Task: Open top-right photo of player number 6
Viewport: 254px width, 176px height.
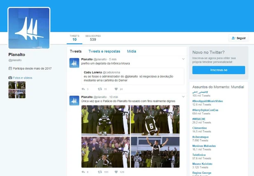Action: [155, 121]
